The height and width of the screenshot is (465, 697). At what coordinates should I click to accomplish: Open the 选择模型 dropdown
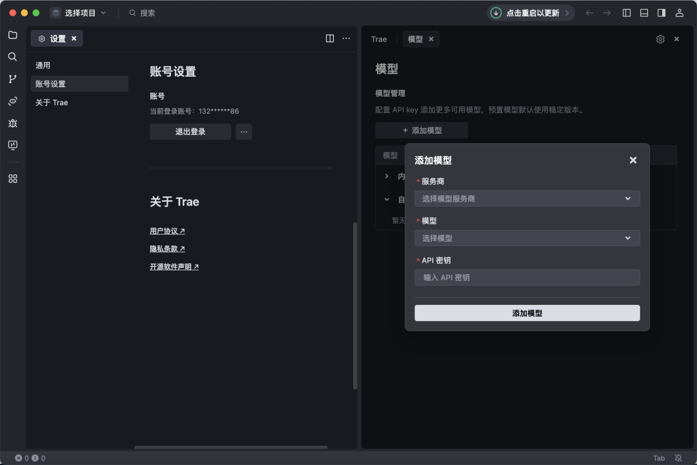click(527, 238)
